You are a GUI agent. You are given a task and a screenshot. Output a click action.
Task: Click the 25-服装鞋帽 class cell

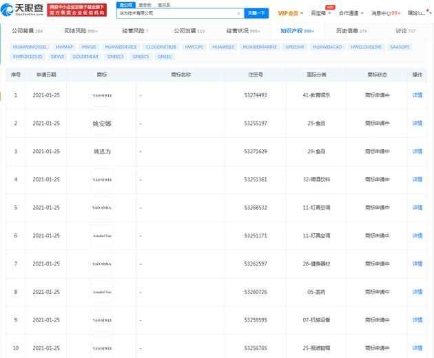click(316, 348)
